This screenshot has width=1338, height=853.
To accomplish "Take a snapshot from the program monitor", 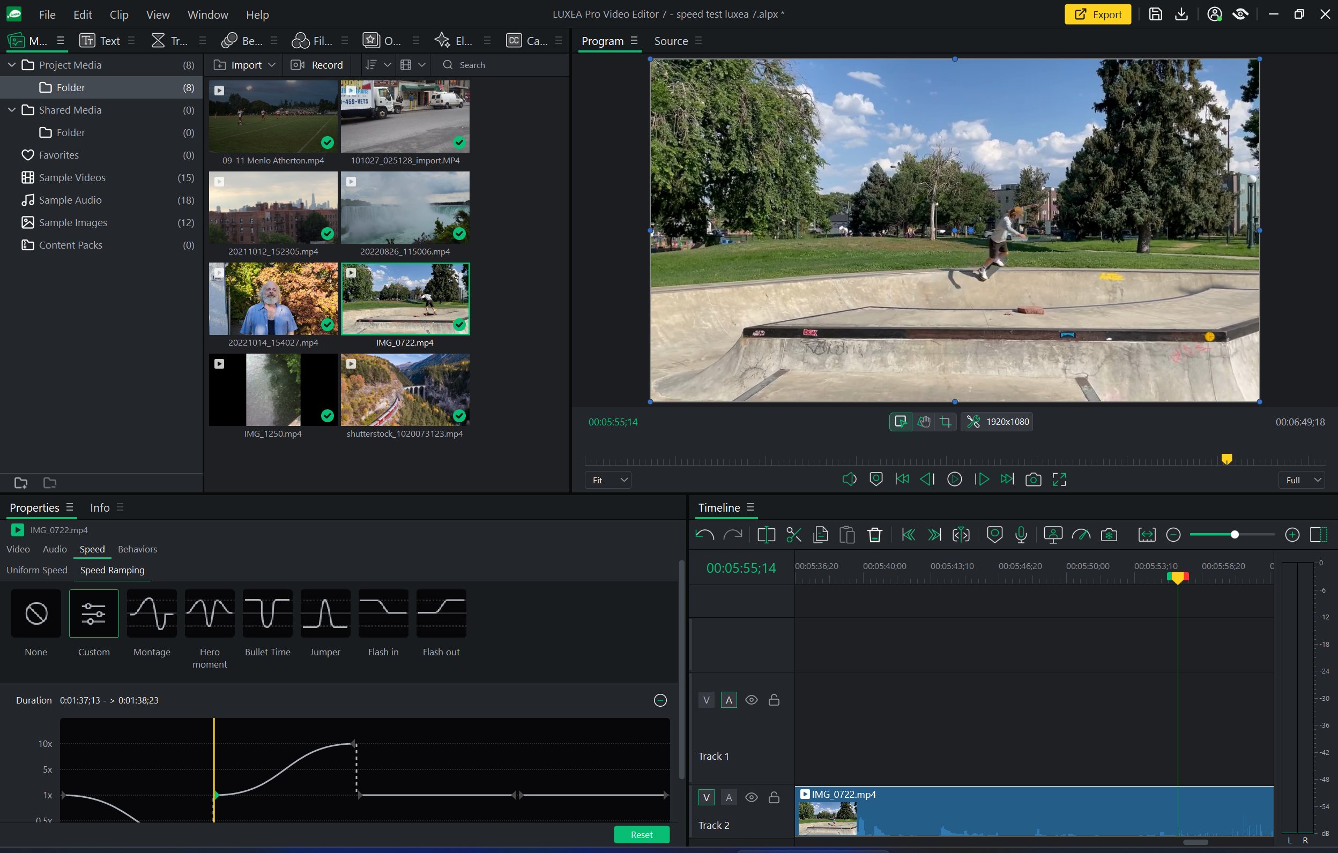I will coord(1033,479).
